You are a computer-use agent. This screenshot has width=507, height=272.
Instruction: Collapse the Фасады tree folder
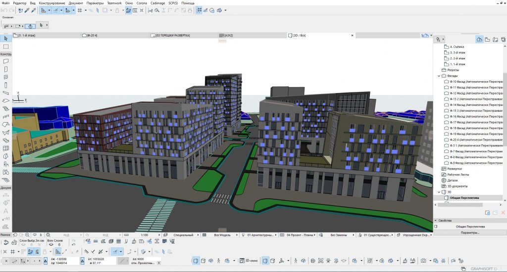pos(439,76)
